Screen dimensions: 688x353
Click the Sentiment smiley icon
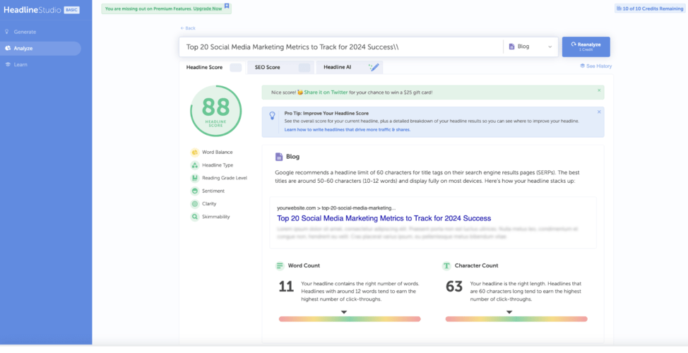coord(194,191)
